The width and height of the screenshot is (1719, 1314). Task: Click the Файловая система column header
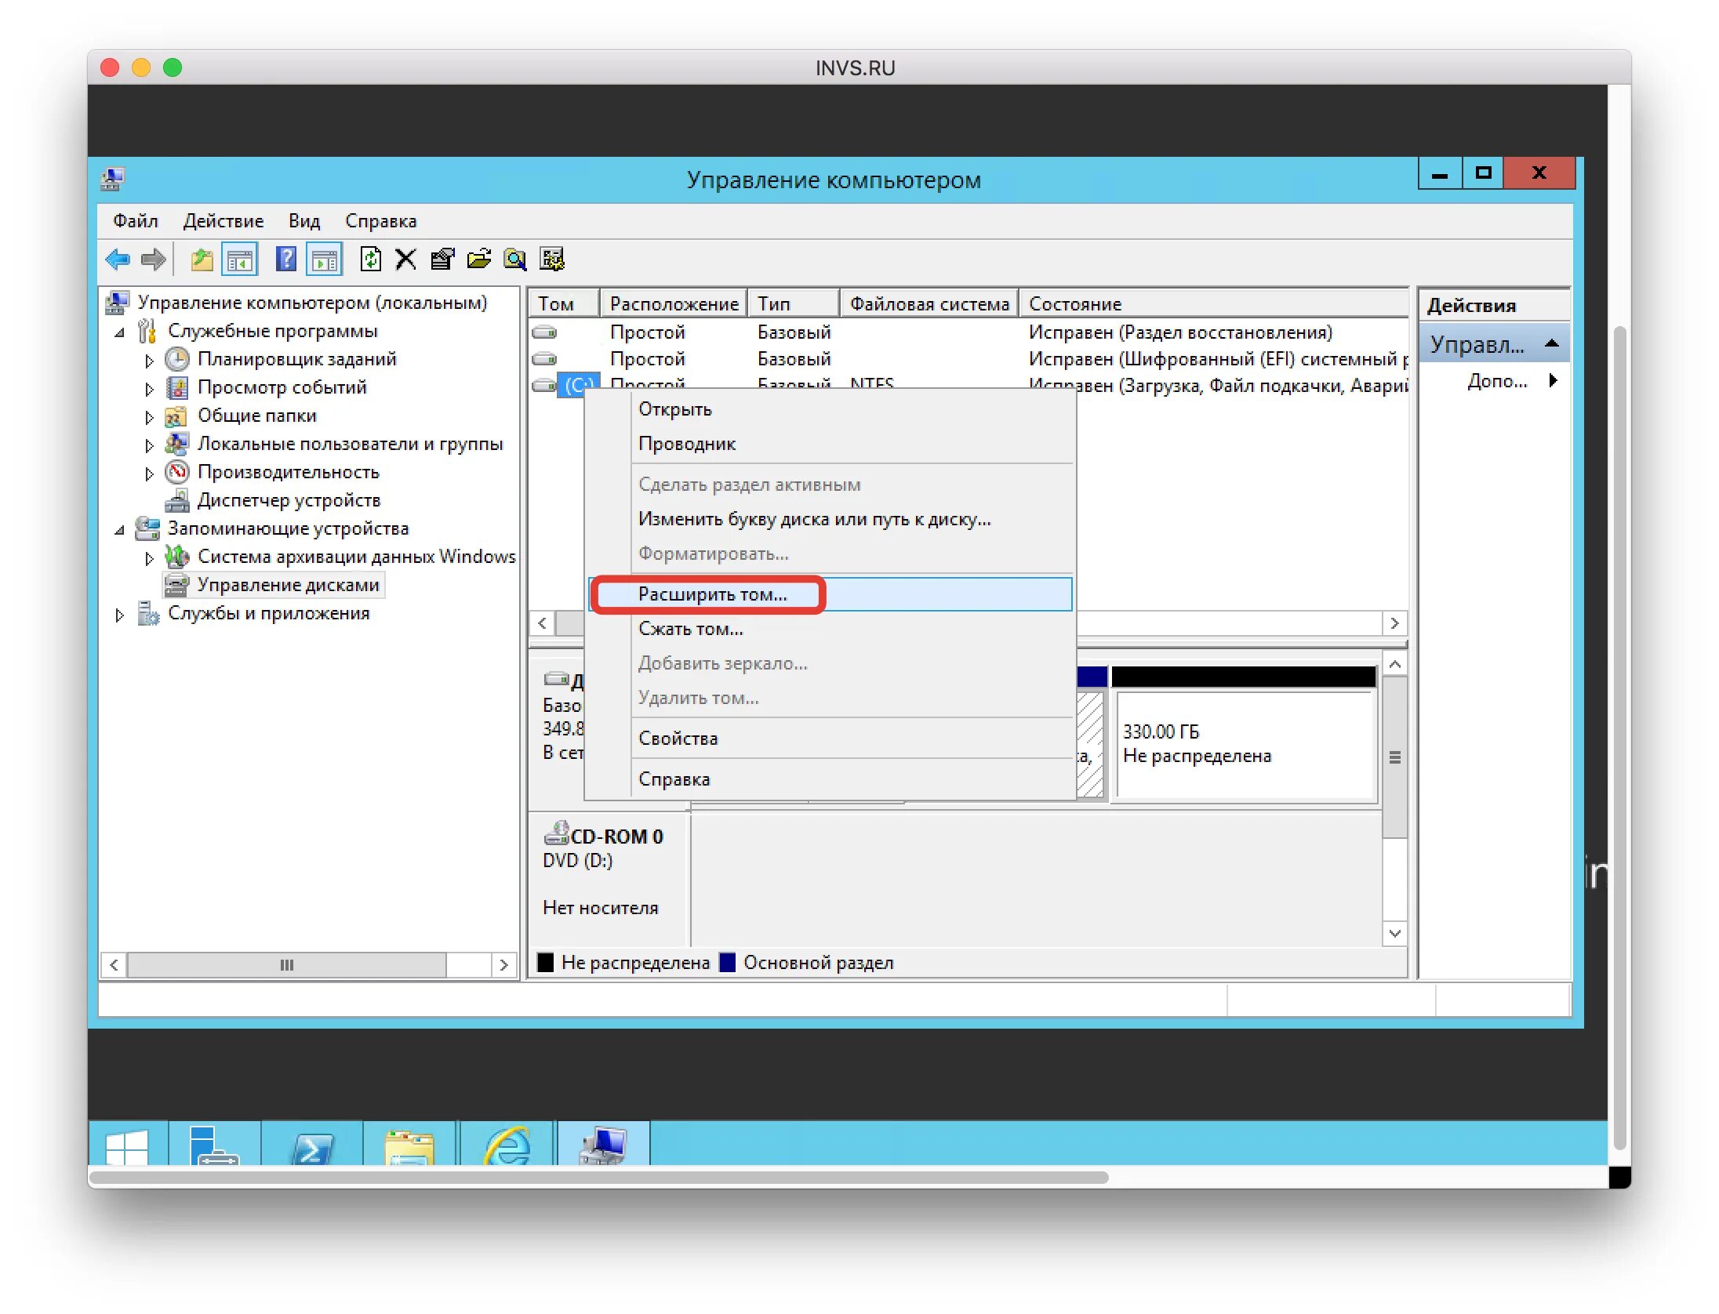[x=929, y=304]
